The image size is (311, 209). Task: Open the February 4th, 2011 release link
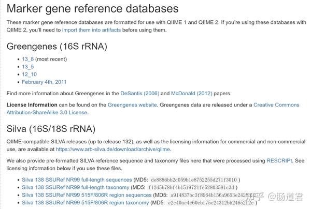44,82
